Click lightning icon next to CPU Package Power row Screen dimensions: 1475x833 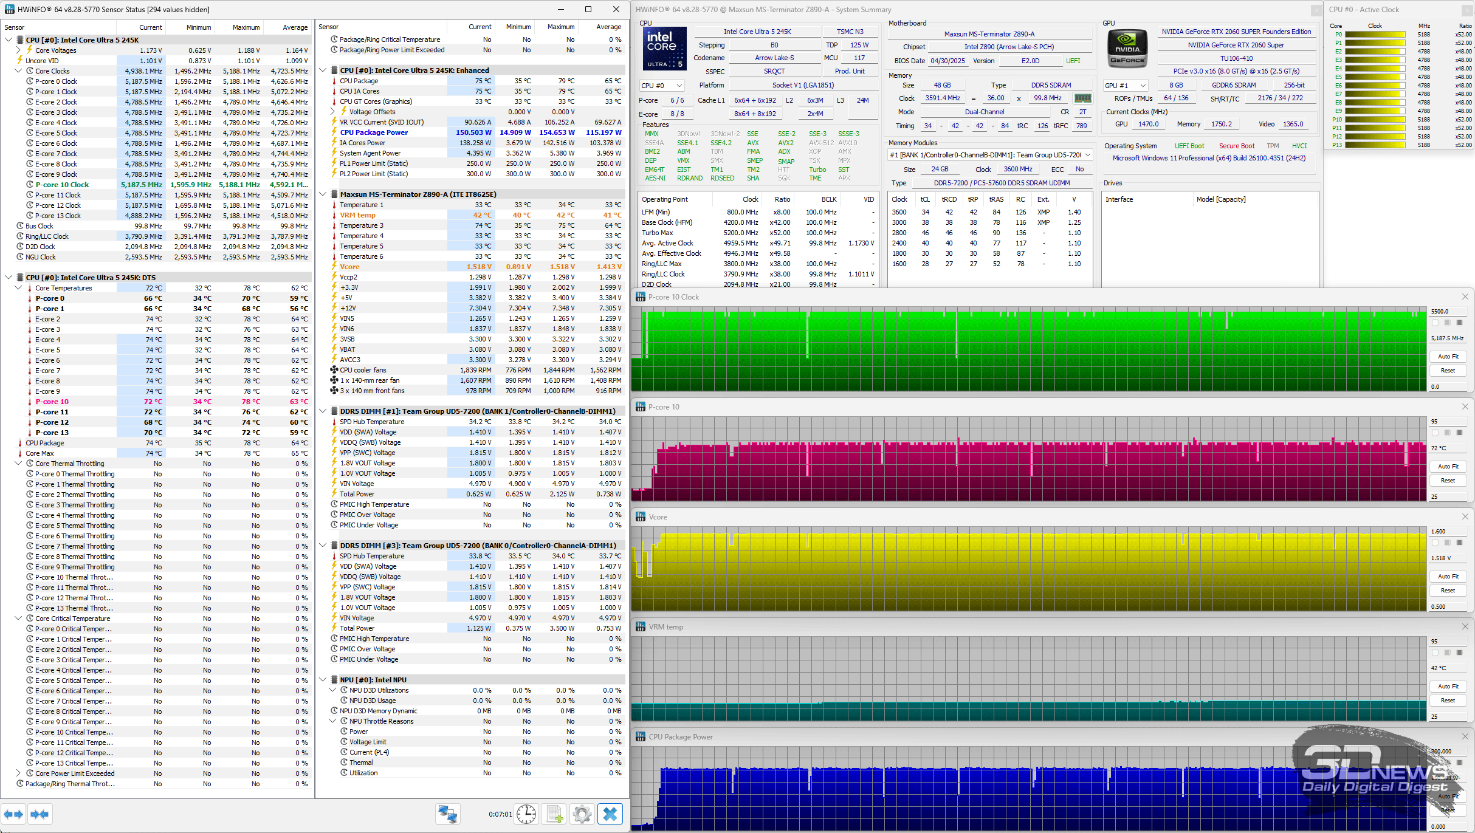334,132
